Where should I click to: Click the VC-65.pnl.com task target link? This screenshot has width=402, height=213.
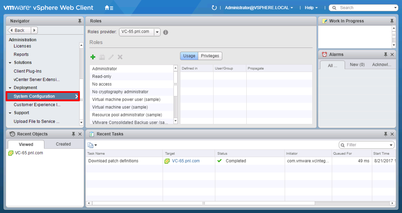tap(186, 161)
